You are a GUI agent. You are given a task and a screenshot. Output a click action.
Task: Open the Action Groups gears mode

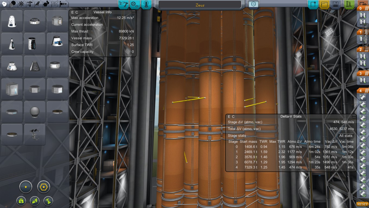pos(135,5)
